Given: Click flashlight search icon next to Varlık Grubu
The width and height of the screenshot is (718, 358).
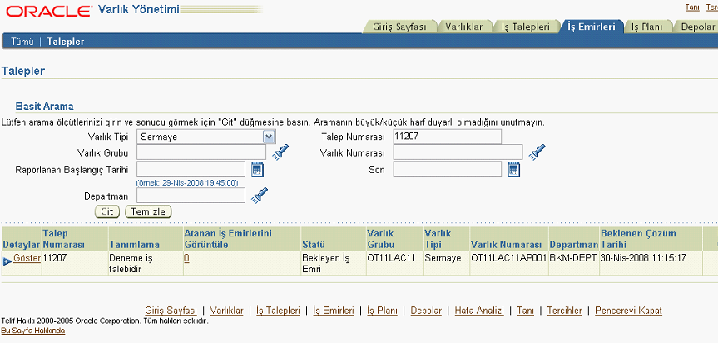Looking at the screenshot, I should coord(280,152).
